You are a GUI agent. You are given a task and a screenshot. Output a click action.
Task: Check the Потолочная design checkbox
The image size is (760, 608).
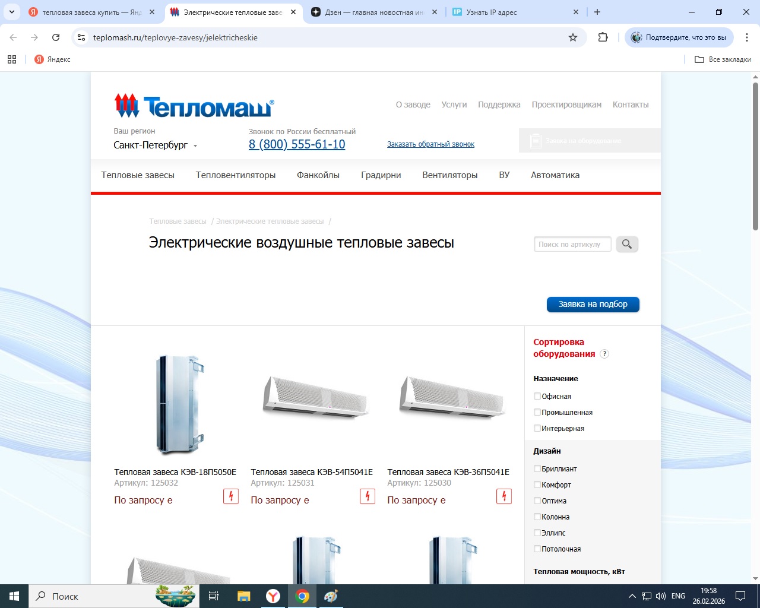coord(537,549)
